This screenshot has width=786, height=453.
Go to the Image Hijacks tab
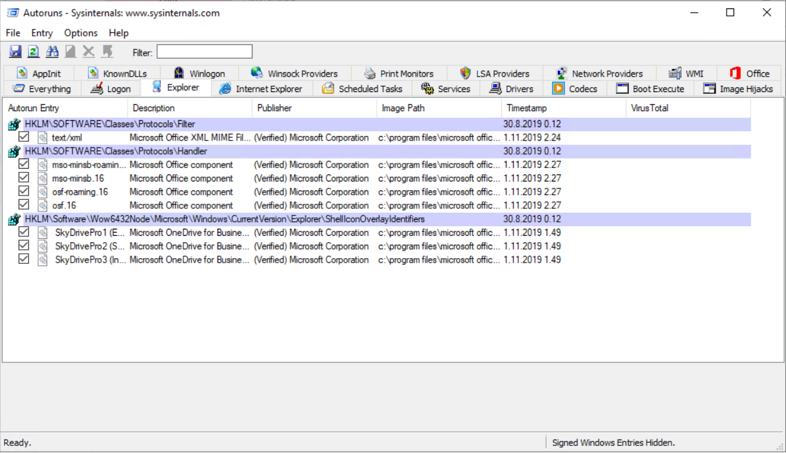click(738, 89)
